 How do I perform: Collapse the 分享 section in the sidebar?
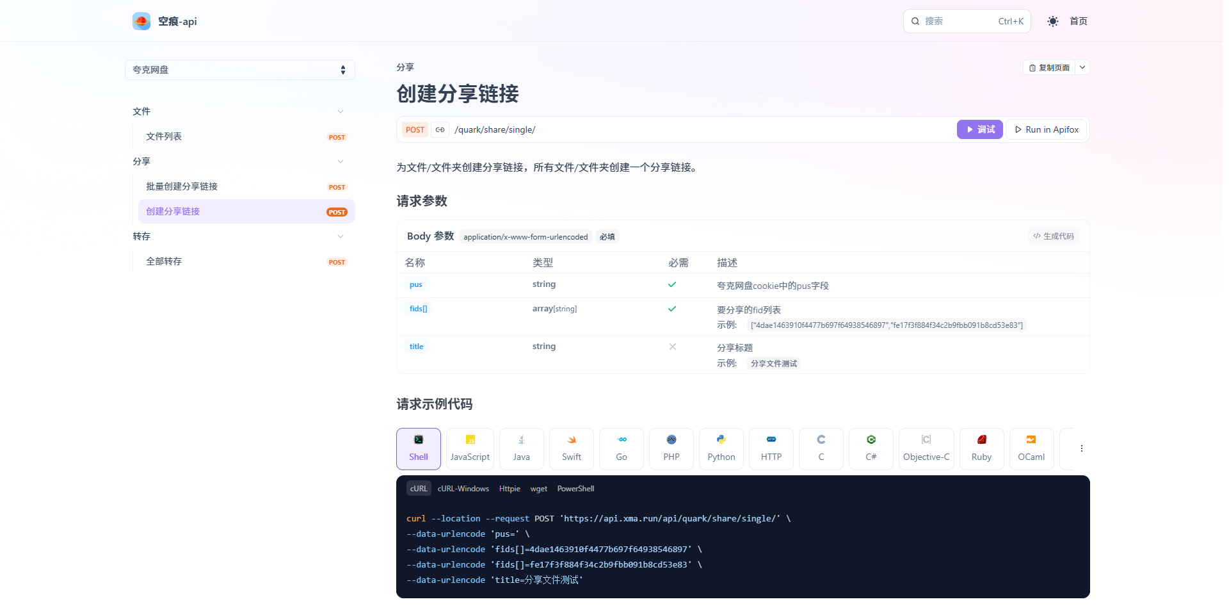pyautogui.click(x=340, y=161)
